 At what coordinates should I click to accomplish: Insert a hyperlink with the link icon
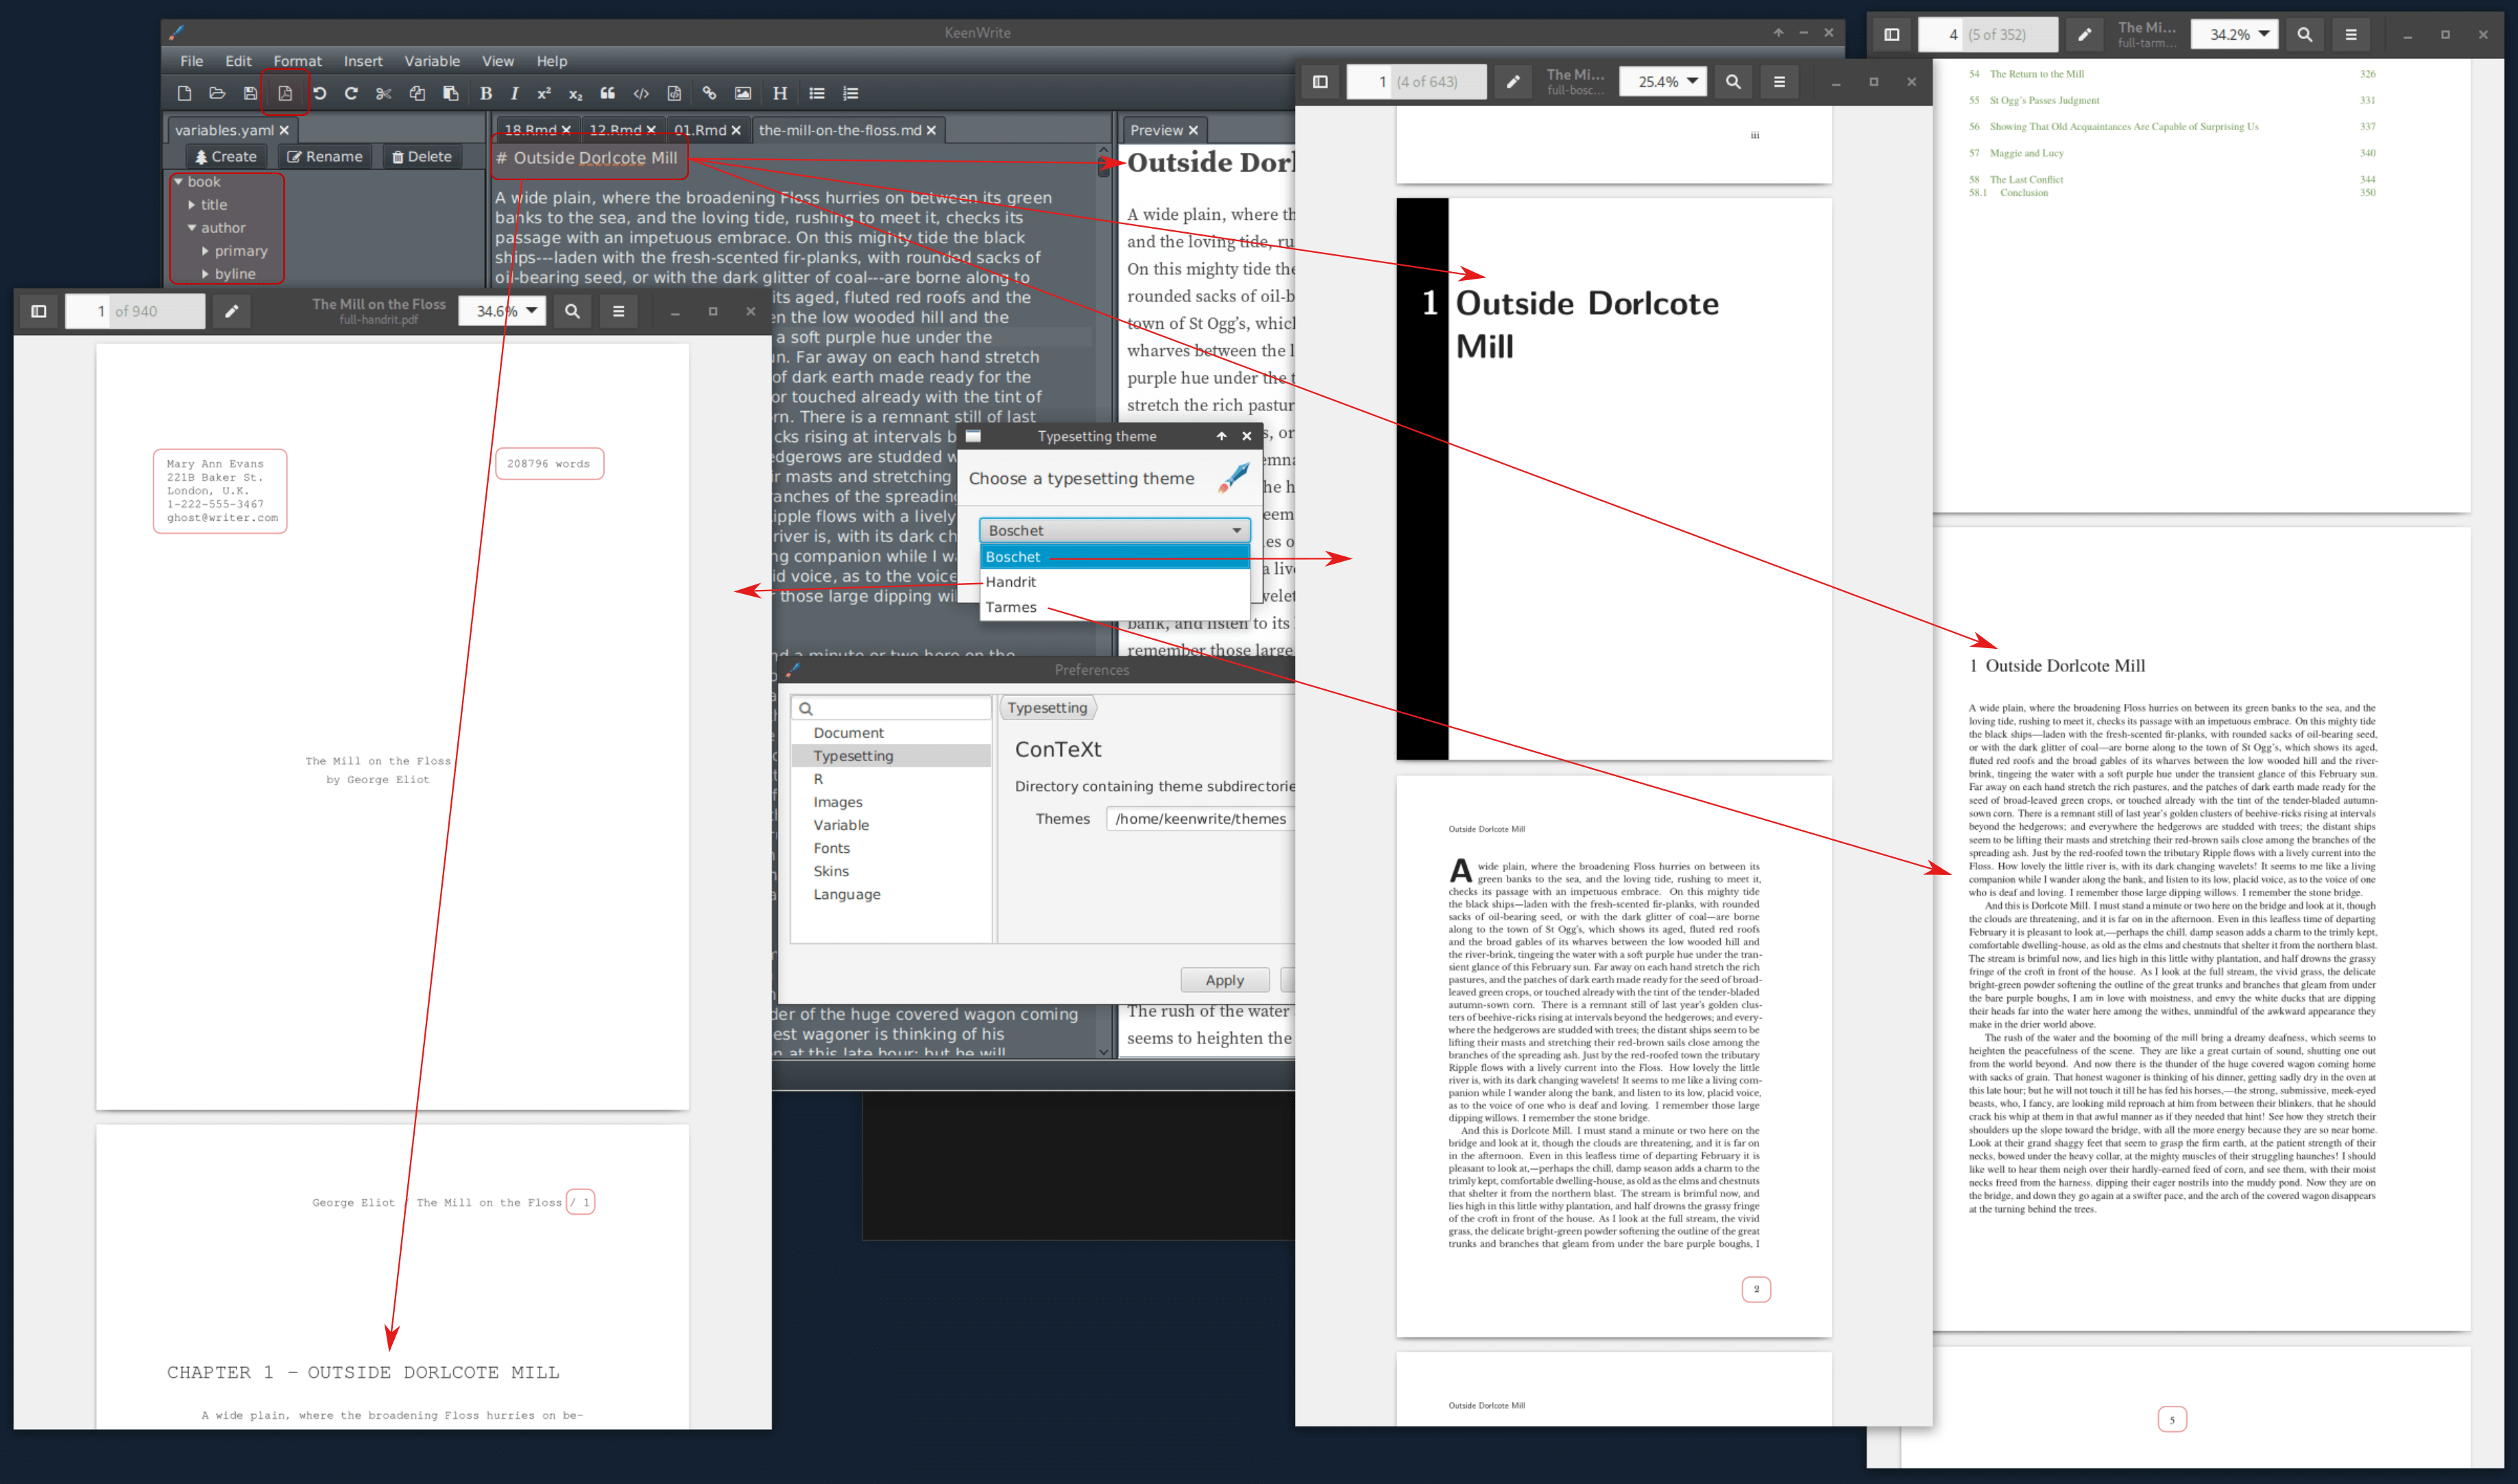(x=710, y=93)
